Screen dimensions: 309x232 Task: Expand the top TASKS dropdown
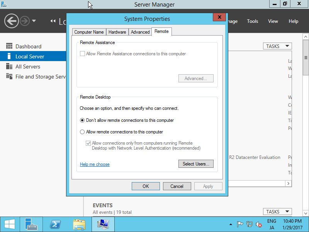tap(277, 46)
